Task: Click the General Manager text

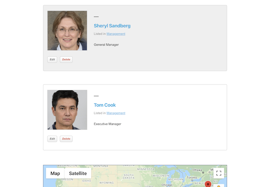Action: (x=106, y=45)
